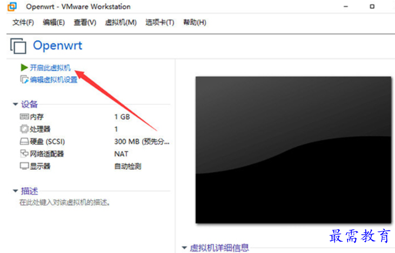The height and width of the screenshot is (253, 395).
Task: Select the 硬盘 (SCSI) device row
Action: [x=95, y=142]
